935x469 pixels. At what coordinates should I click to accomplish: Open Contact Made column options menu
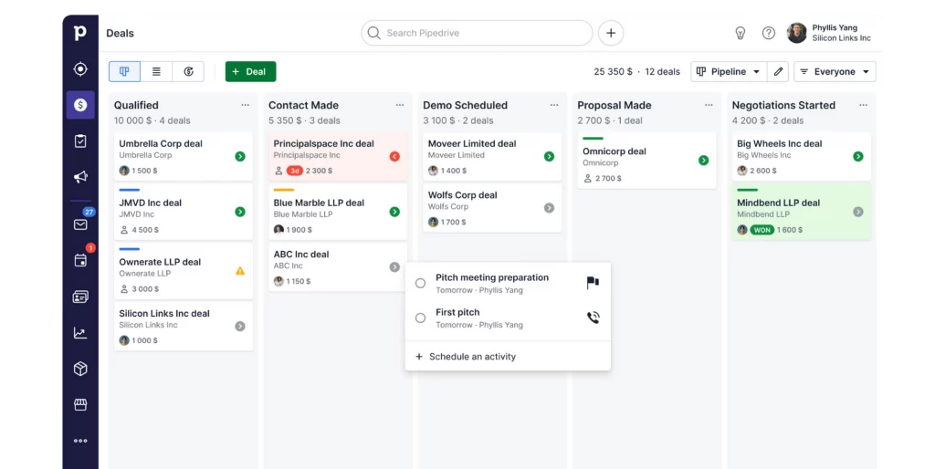400,105
